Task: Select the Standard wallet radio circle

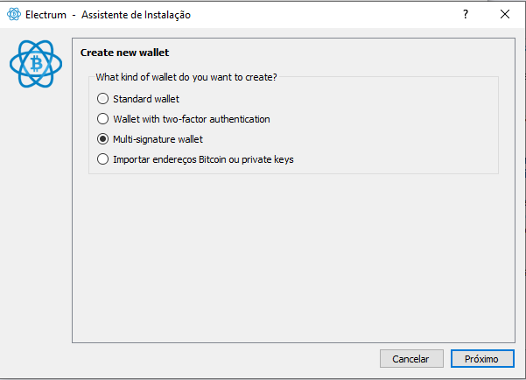Action: click(x=102, y=99)
